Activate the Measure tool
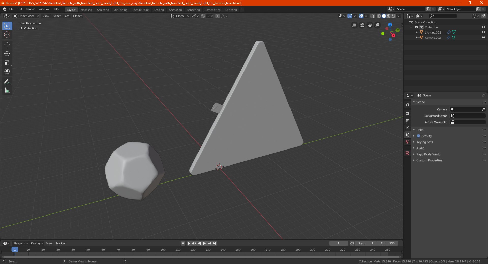Screen dimensions: 488x264 coord(7,91)
